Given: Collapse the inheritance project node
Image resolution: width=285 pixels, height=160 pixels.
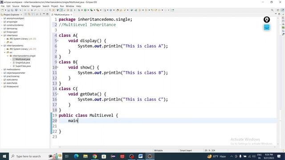Looking at the screenshot, I should 2,36.
